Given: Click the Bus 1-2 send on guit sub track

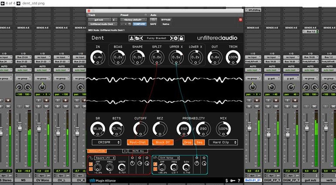Looking at the screenshot, I should click(310, 32).
